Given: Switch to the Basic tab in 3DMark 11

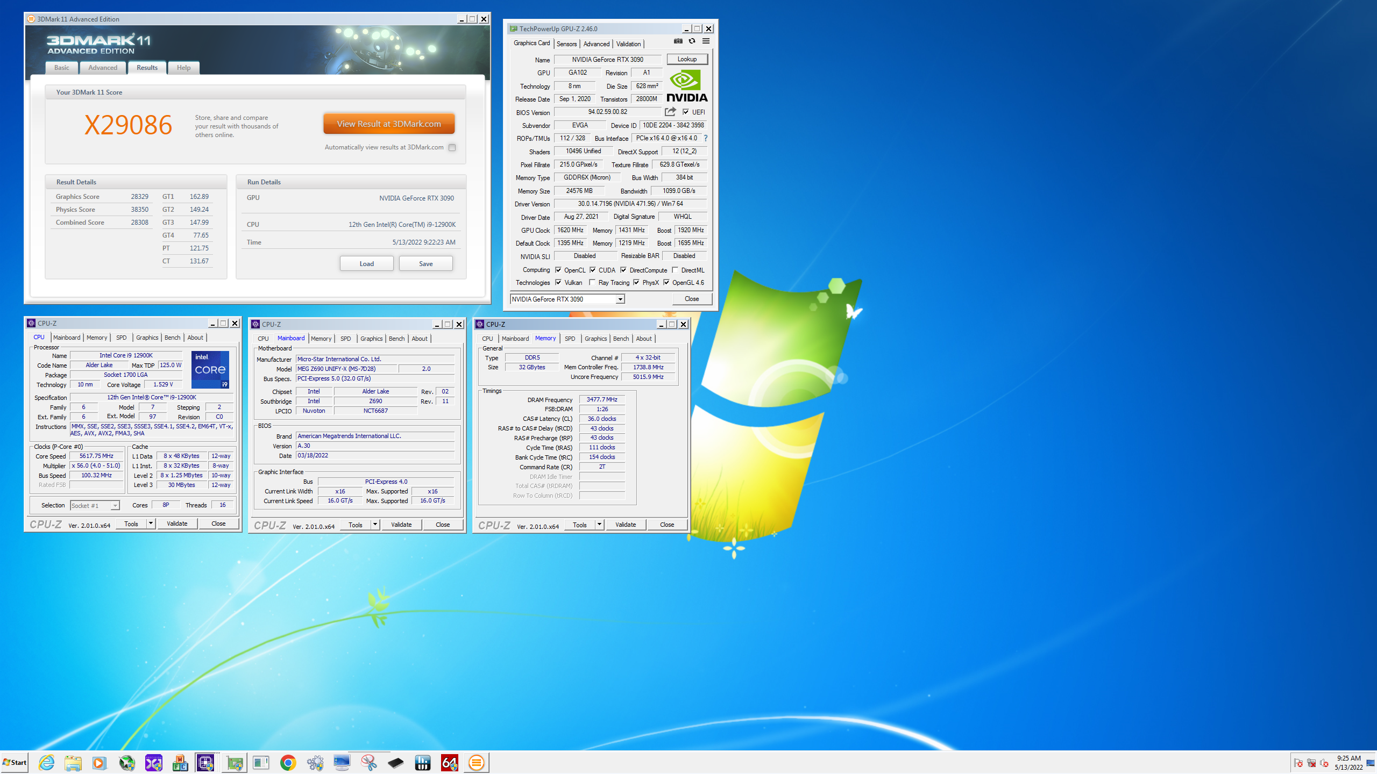Looking at the screenshot, I should tap(62, 68).
